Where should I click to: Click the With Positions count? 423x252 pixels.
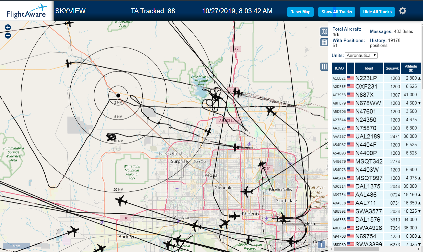click(x=349, y=43)
